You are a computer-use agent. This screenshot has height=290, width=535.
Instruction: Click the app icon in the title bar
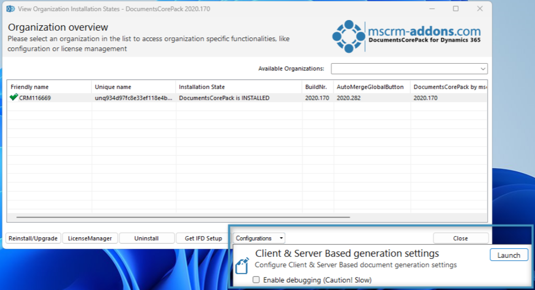coord(10,9)
